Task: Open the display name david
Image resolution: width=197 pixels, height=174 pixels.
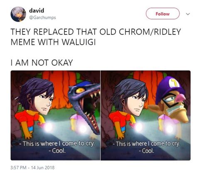Action: (x=37, y=10)
